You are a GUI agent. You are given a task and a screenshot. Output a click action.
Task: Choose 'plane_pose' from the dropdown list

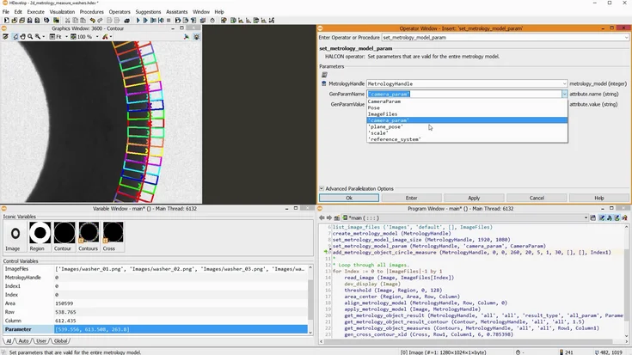click(385, 126)
